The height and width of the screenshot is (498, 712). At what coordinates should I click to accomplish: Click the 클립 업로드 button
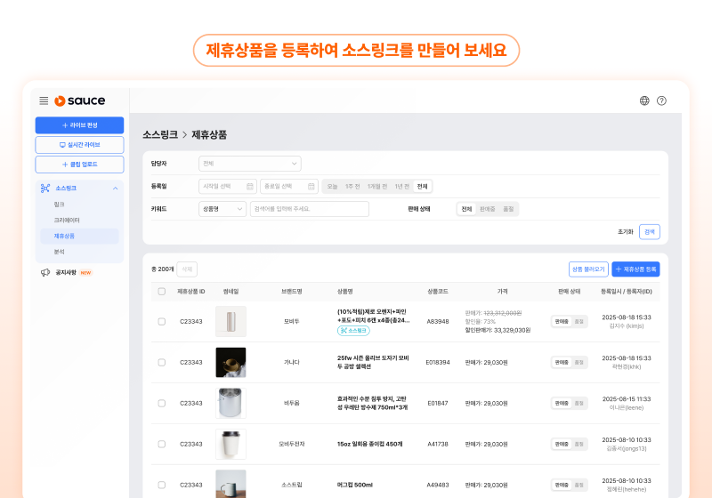(x=79, y=165)
